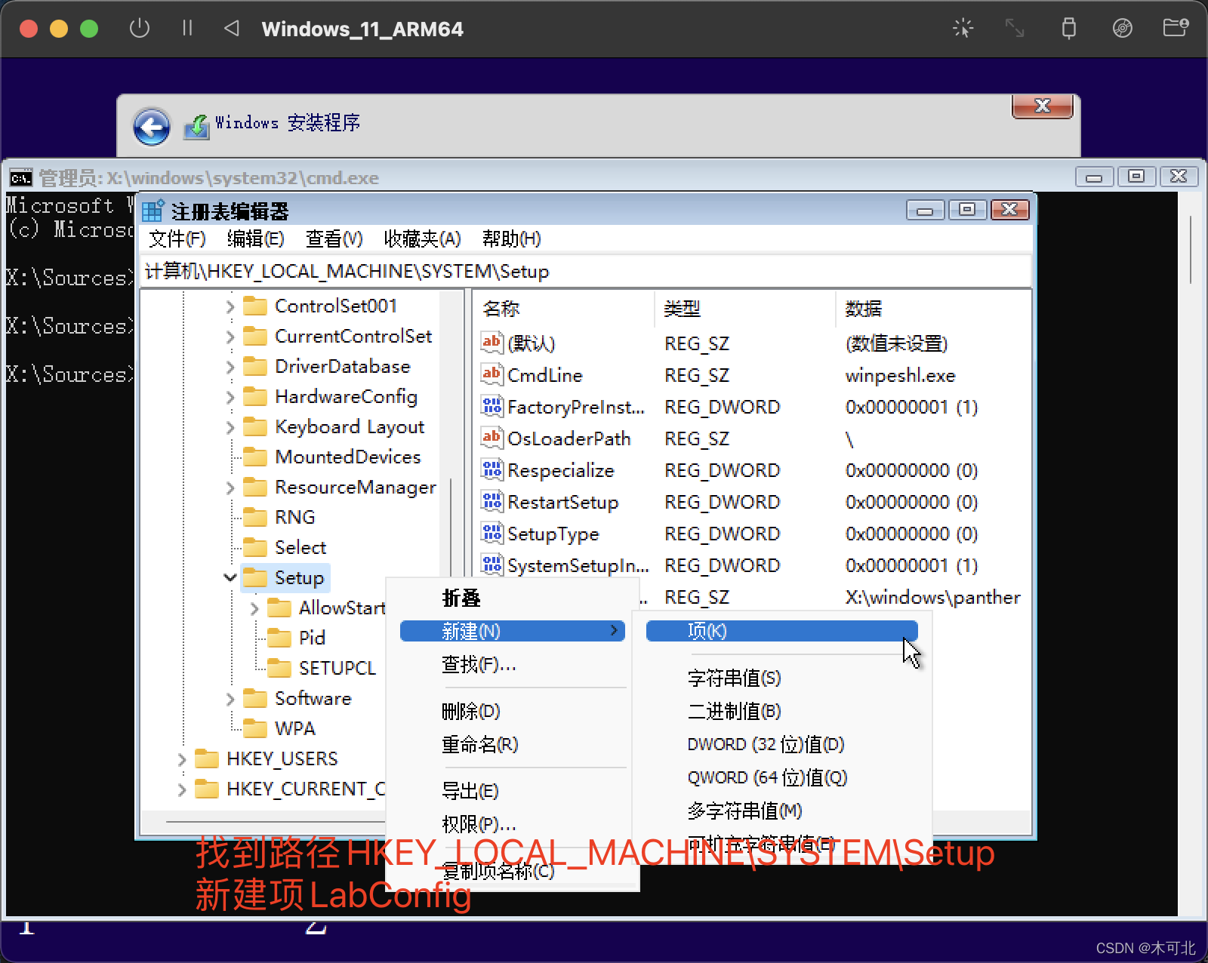Toggle the capture input cursor icon

pos(963,29)
